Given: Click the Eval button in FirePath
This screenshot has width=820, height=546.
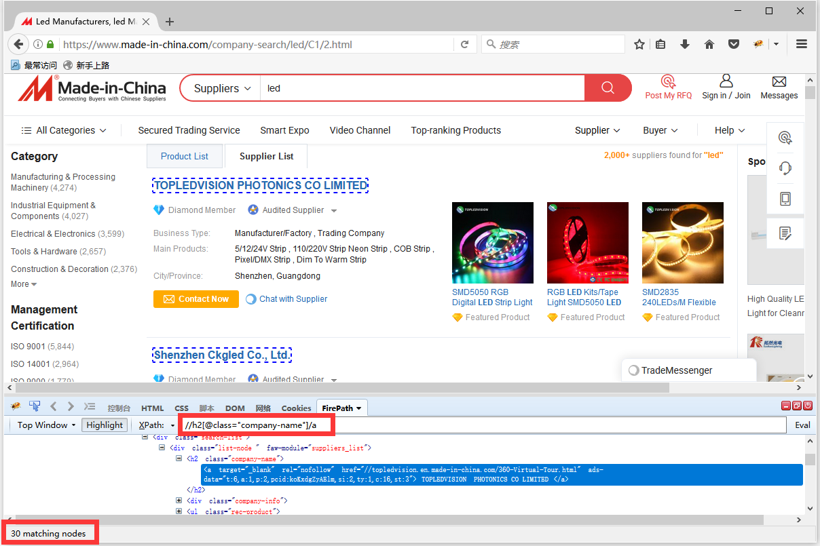Looking at the screenshot, I should click(x=802, y=425).
